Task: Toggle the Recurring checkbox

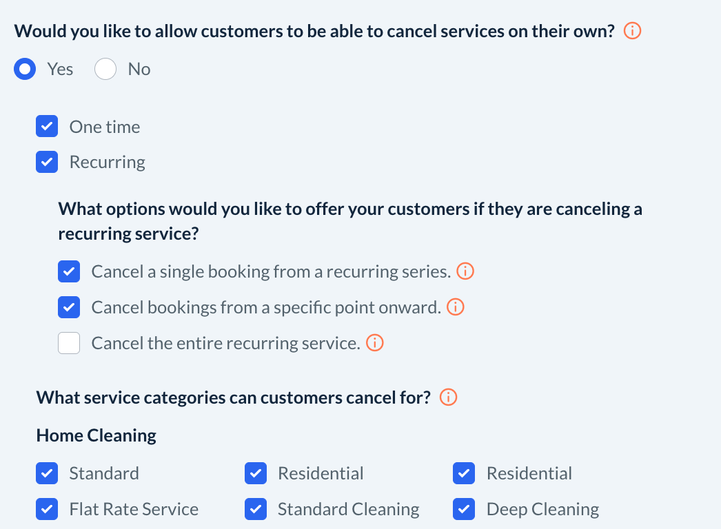Action: 47,163
